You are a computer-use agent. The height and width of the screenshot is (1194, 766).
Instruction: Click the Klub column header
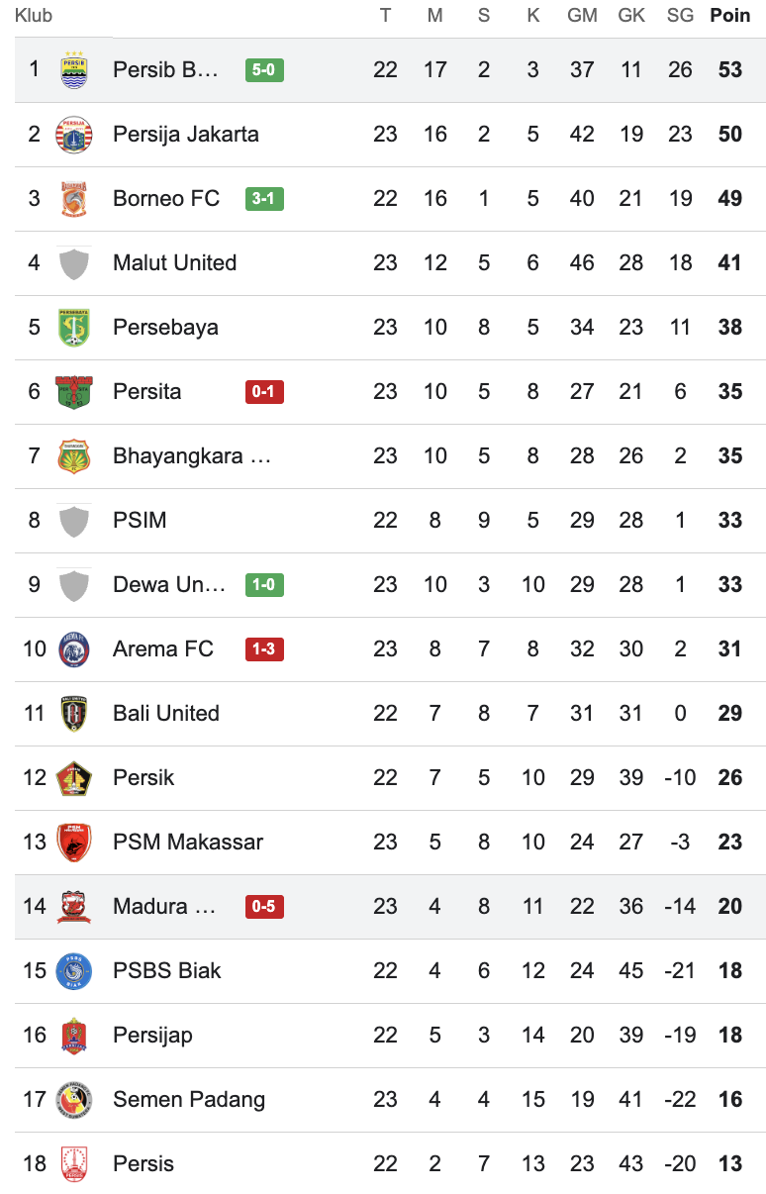[x=34, y=16]
